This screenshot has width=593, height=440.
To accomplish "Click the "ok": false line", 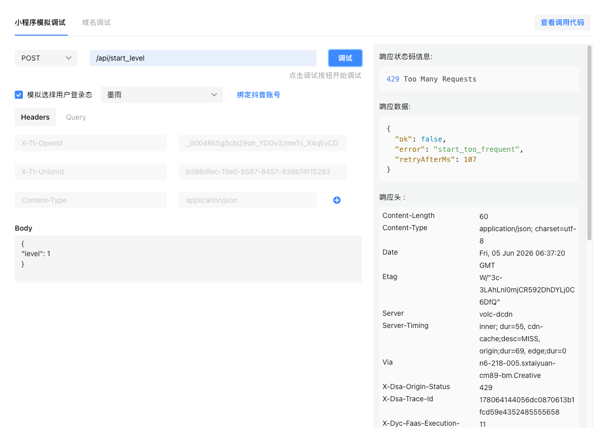I will 420,139.
